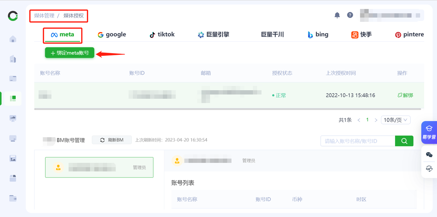437x217 pixels.
Task: Expand the 10条/页 page size dropdown
Action: (396, 120)
